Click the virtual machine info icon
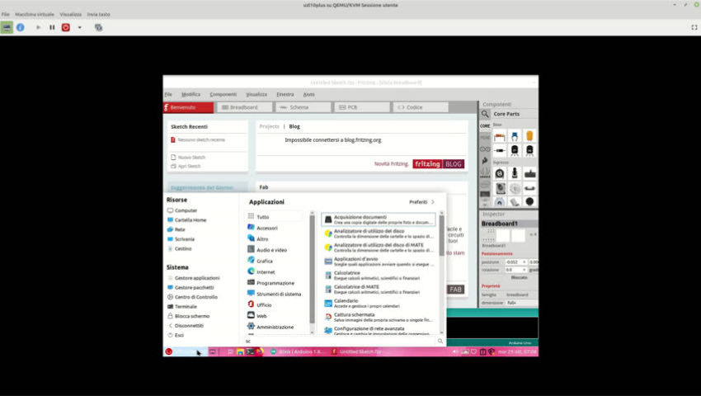 pyautogui.click(x=21, y=27)
